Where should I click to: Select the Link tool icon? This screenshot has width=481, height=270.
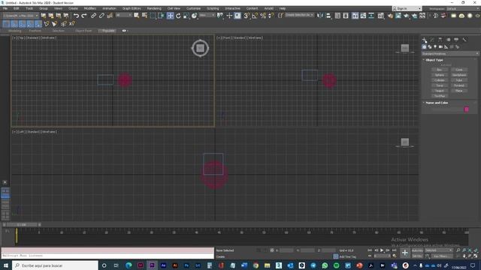(x=93, y=16)
